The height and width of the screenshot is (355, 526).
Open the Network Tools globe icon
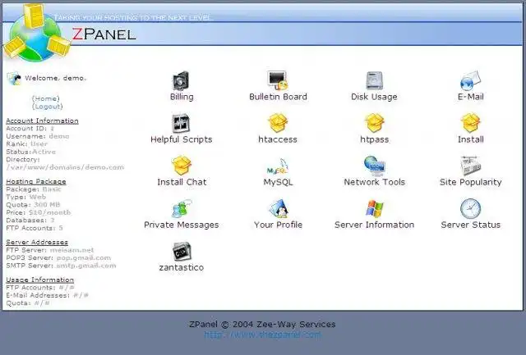click(x=375, y=166)
